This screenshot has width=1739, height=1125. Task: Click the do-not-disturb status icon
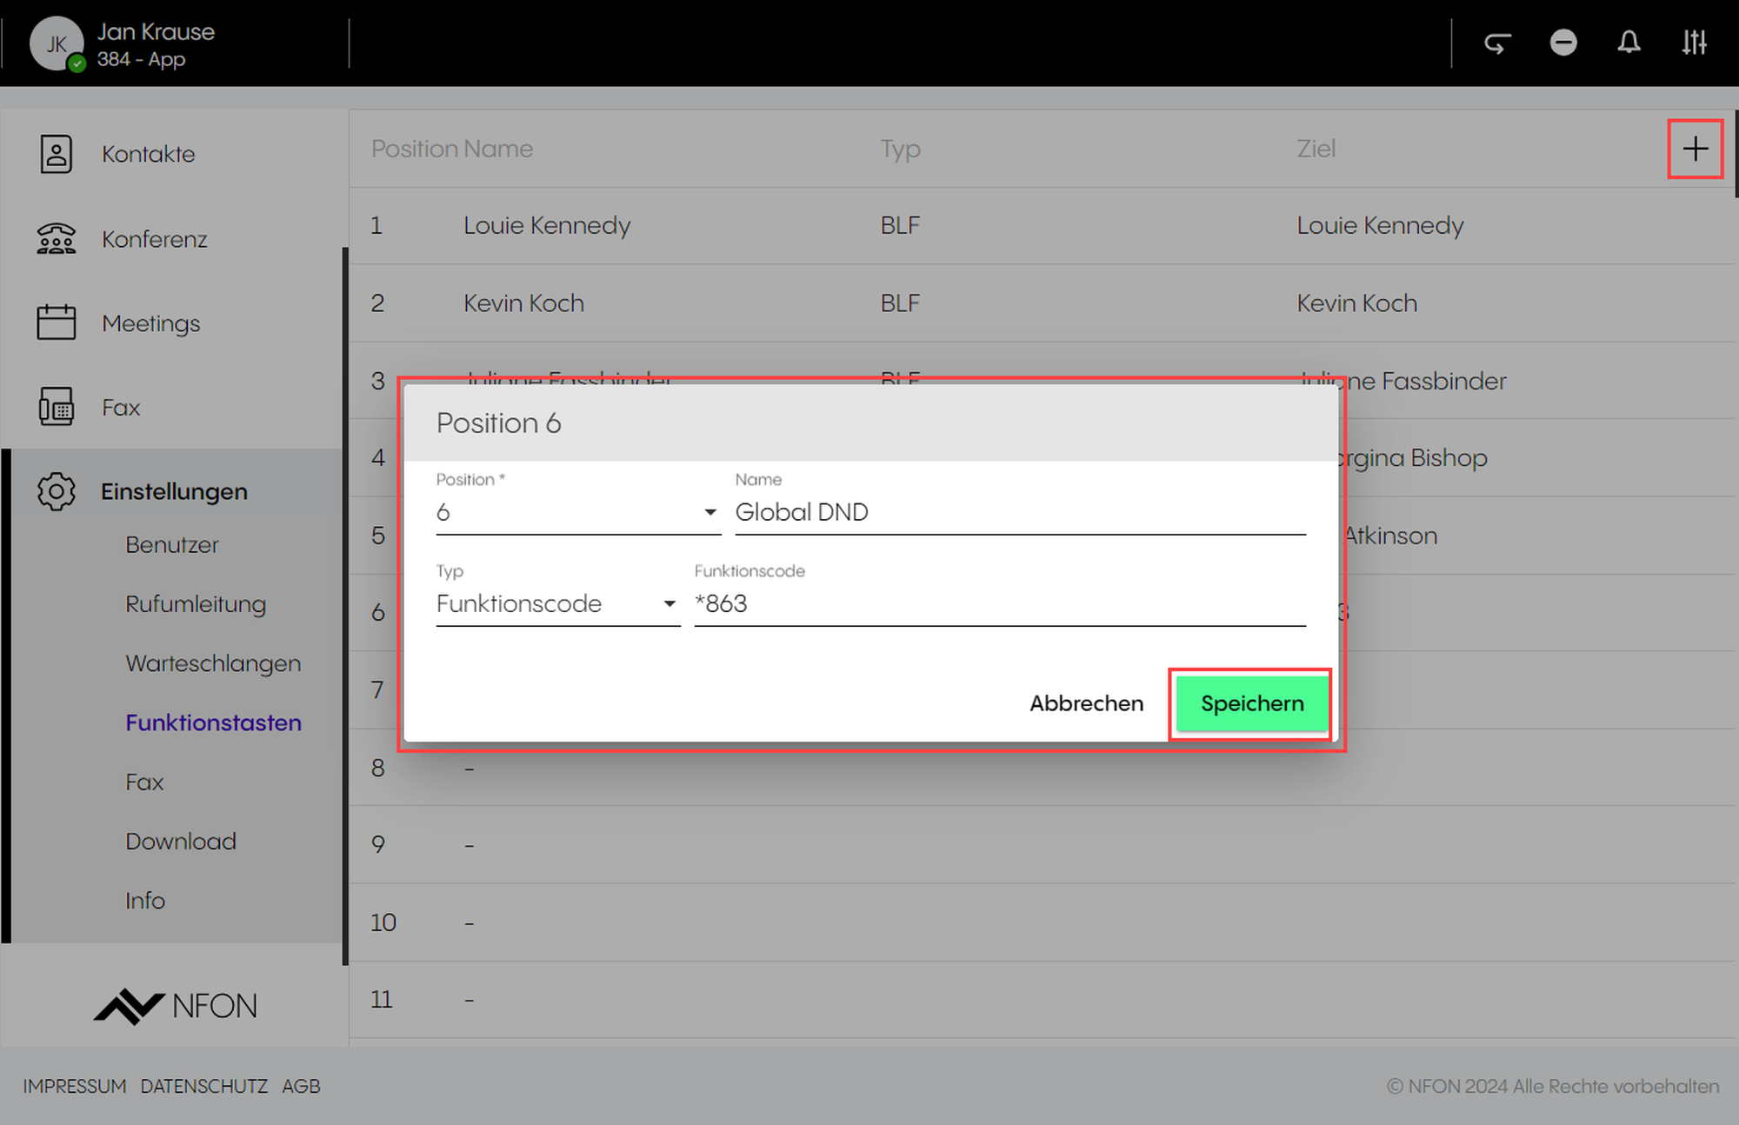pos(1562,43)
